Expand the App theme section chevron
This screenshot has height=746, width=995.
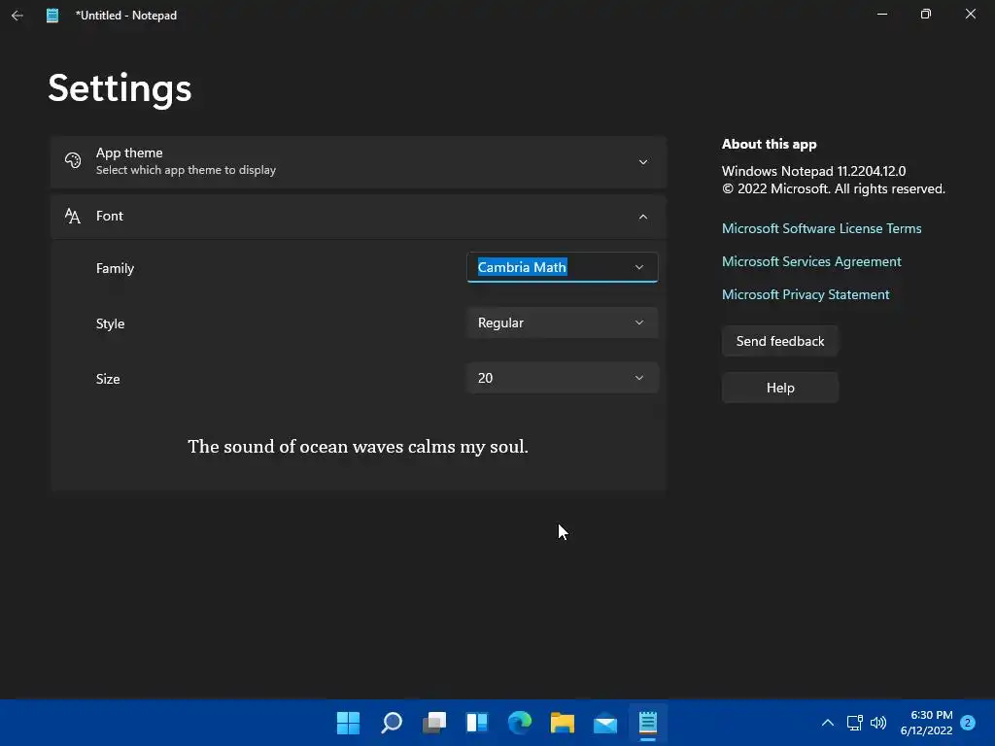pos(643,162)
